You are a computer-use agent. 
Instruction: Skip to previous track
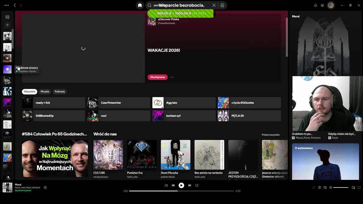coord(173,185)
